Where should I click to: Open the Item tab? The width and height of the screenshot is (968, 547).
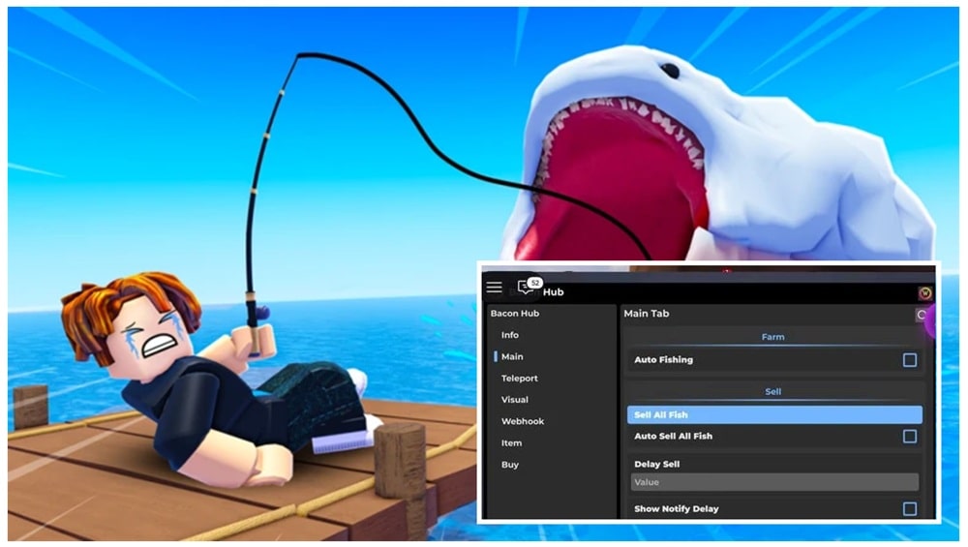511,442
